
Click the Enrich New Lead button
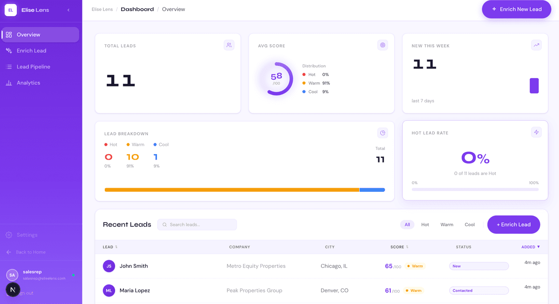click(x=516, y=9)
